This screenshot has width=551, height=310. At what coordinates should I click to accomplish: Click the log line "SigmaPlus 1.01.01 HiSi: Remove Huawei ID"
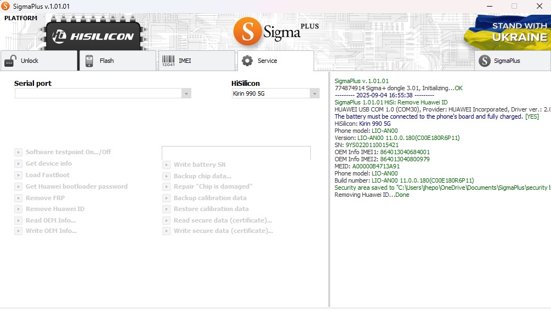(391, 102)
